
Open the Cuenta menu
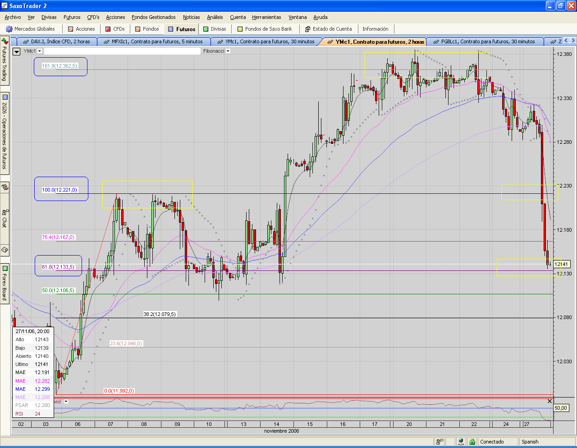click(x=238, y=17)
